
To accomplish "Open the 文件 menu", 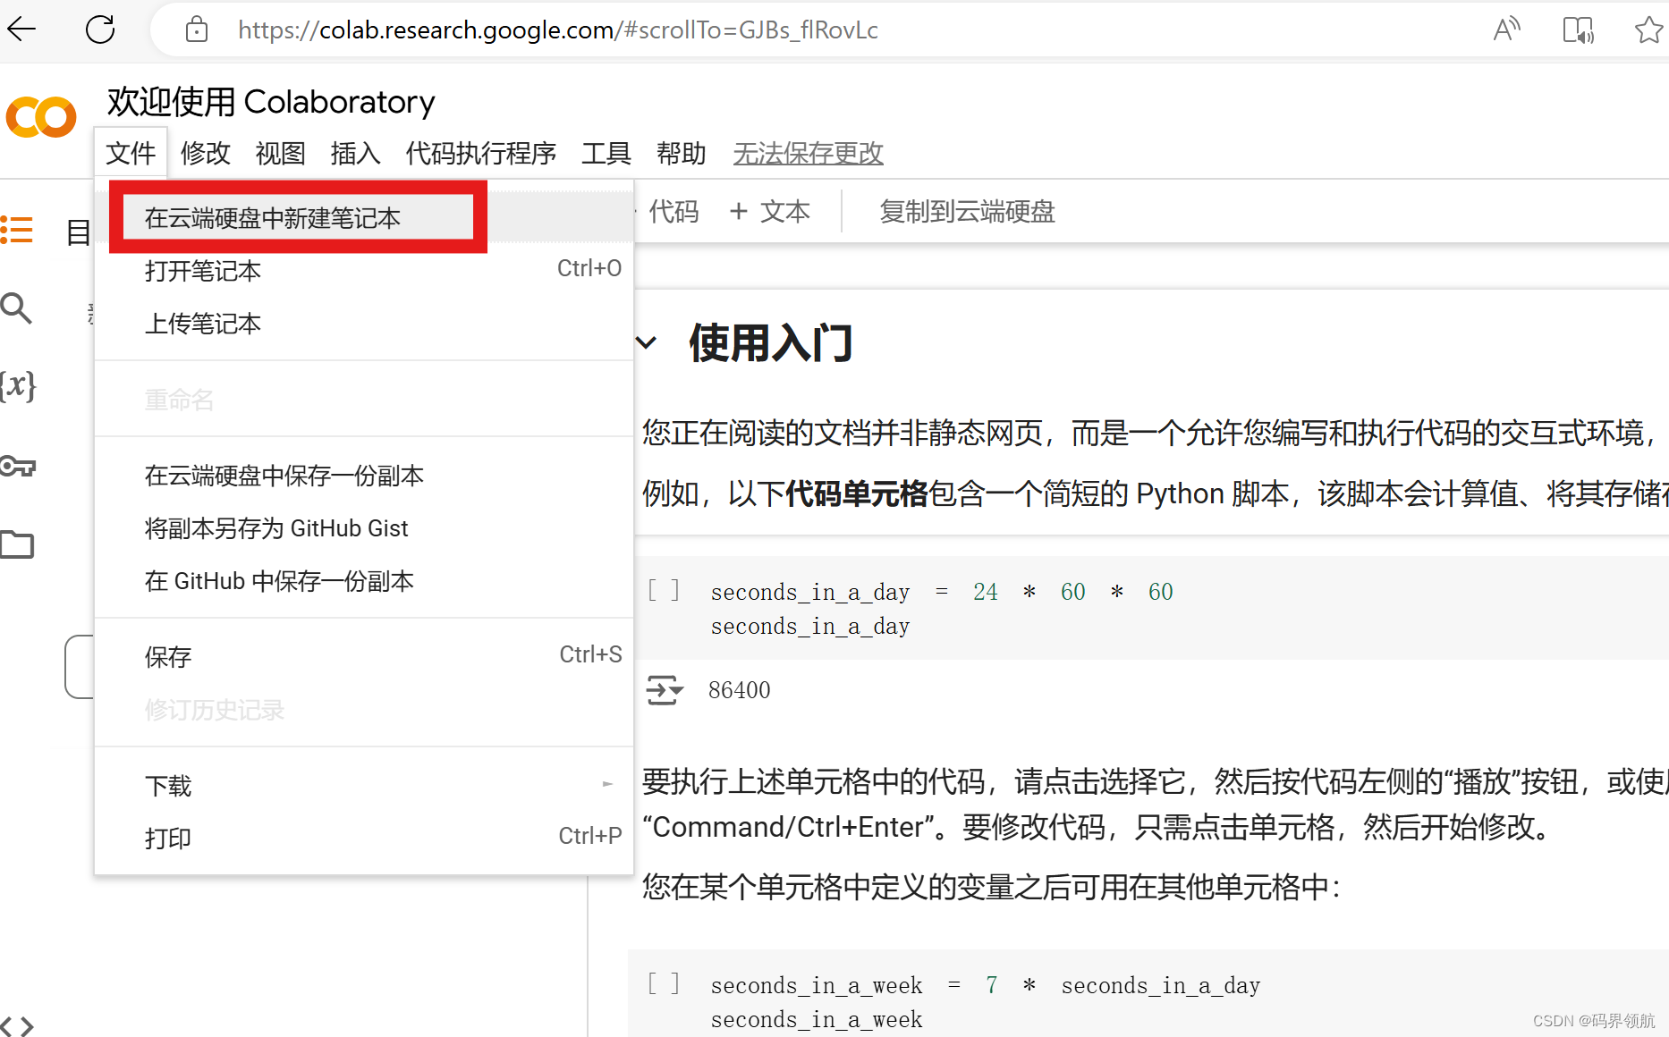I will [131, 153].
